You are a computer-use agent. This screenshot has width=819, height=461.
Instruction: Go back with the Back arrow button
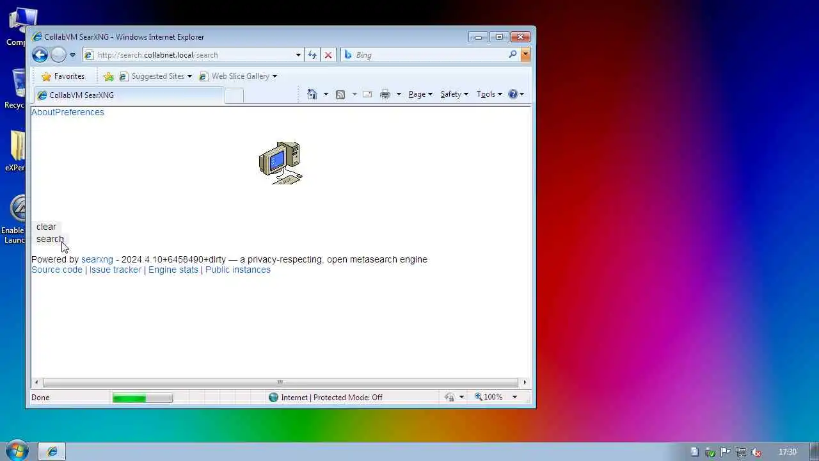pos(40,54)
